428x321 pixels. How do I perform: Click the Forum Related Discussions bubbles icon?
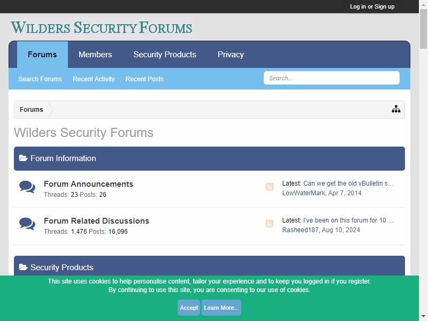point(27,224)
